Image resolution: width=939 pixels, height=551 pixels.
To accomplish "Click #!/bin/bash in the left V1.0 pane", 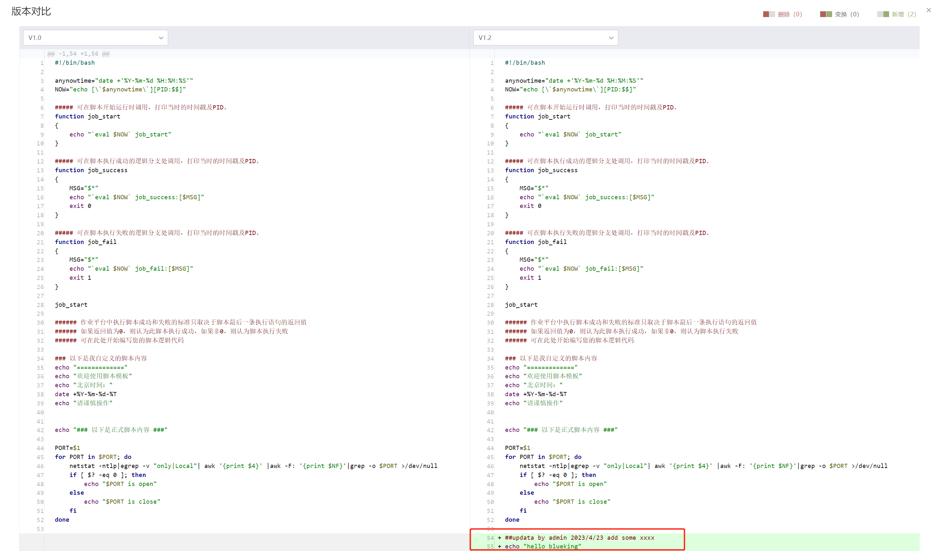I will [74, 62].
